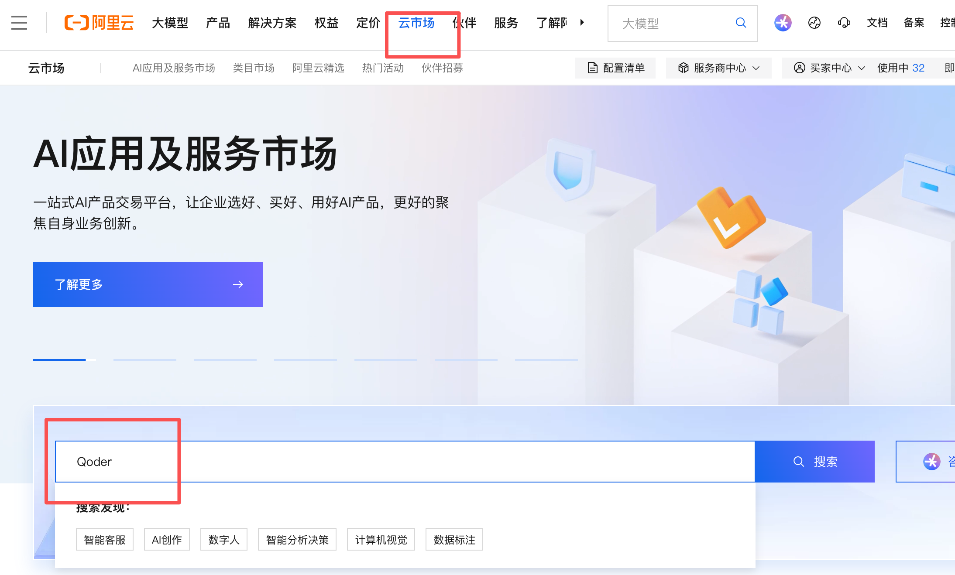Switch to AI应用及服务市场 tab

click(x=174, y=68)
